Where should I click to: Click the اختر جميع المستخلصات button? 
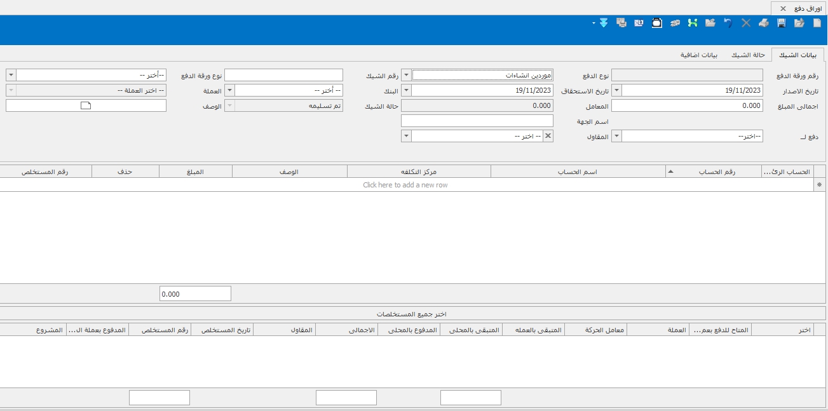pyautogui.click(x=411, y=314)
